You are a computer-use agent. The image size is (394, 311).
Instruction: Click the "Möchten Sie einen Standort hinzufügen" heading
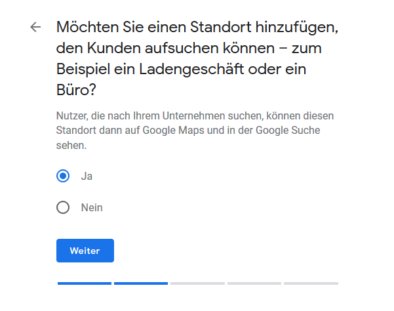[x=200, y=28]
